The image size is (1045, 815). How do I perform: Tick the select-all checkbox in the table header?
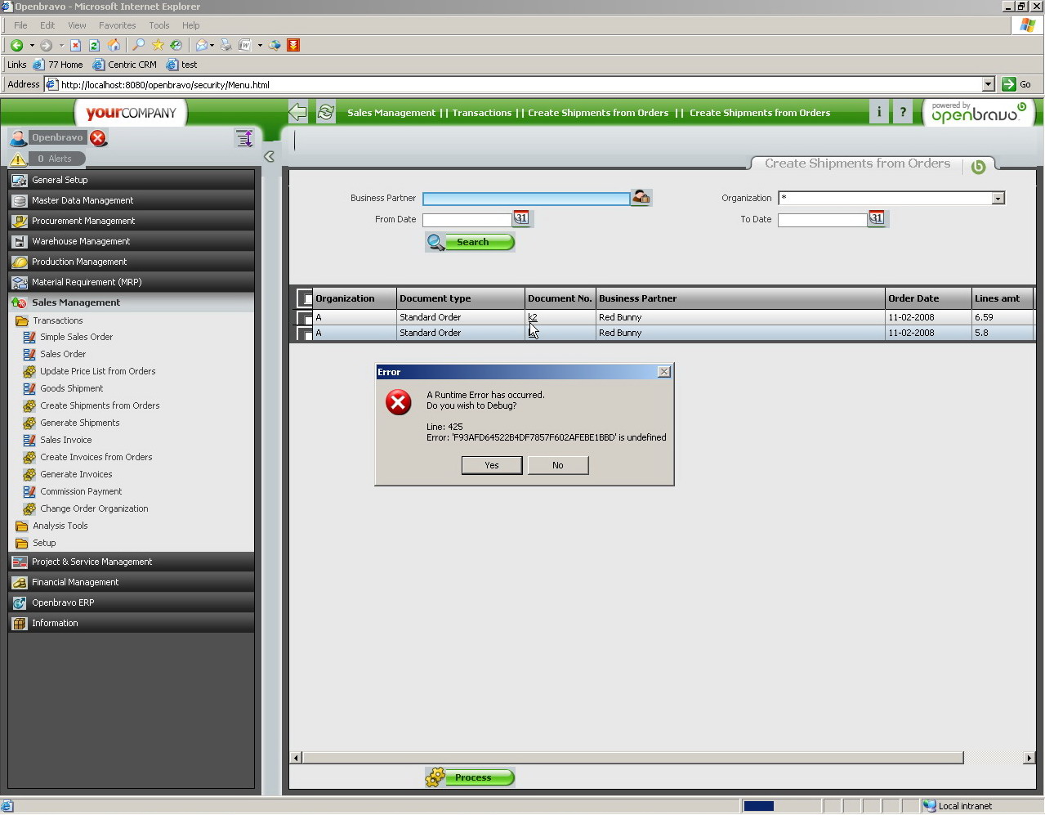[305, 298]
